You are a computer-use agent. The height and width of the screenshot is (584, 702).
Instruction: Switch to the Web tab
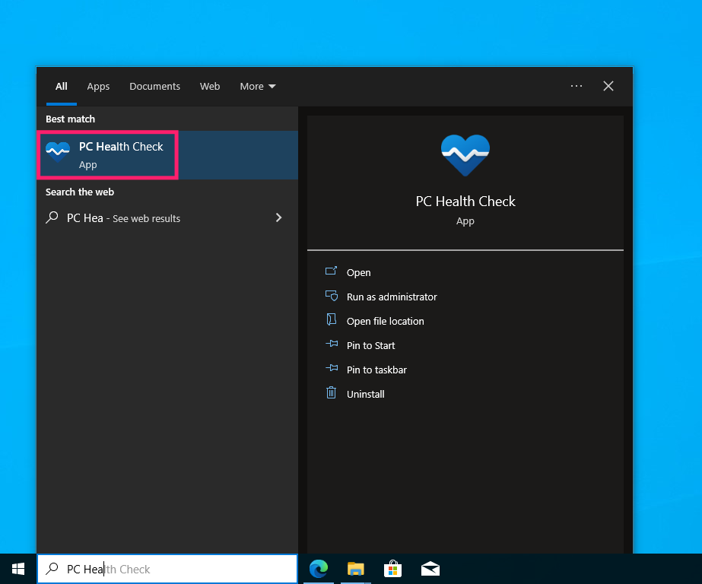tap(209, 87)
